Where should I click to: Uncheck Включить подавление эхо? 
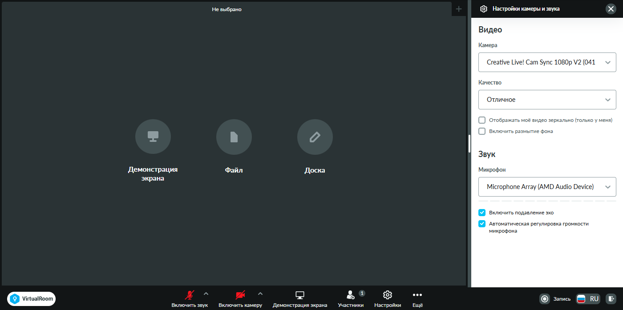(x=482, y=213)
